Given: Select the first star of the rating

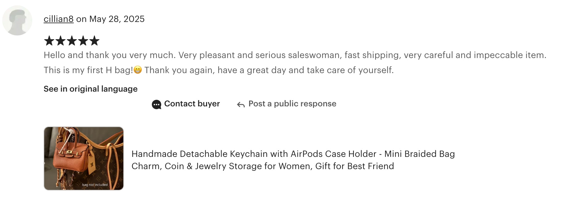Looking at the screenshot, I should [49, 40].
